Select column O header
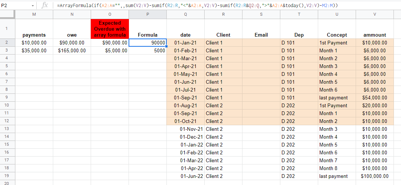The width and height of the screenshot is (401, 185). click(110, 15)
